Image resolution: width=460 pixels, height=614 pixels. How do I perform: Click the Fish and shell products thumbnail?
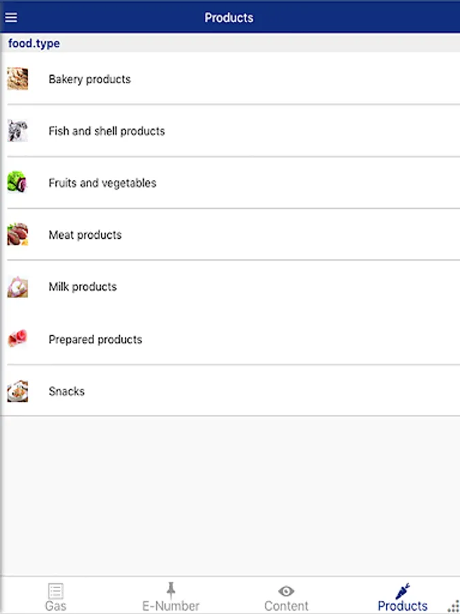coord(18,131)
